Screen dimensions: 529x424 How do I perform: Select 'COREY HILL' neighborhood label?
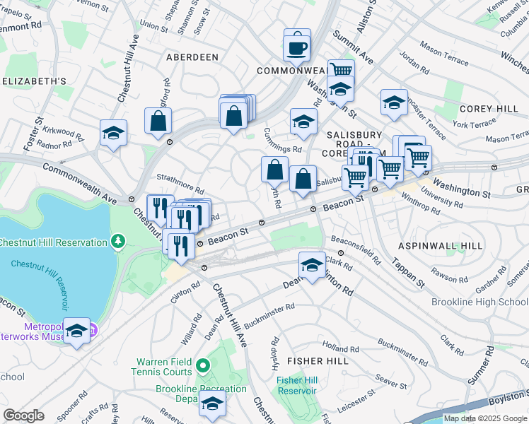[489, 109]
